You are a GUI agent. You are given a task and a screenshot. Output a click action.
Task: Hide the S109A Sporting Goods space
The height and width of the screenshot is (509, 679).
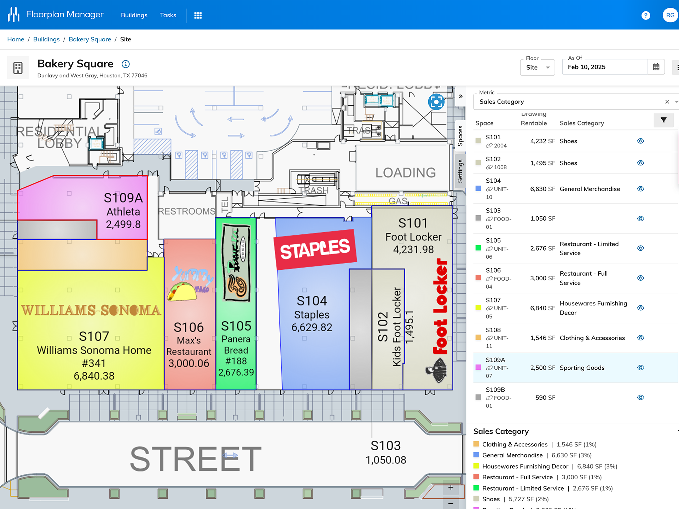point(641,368)
